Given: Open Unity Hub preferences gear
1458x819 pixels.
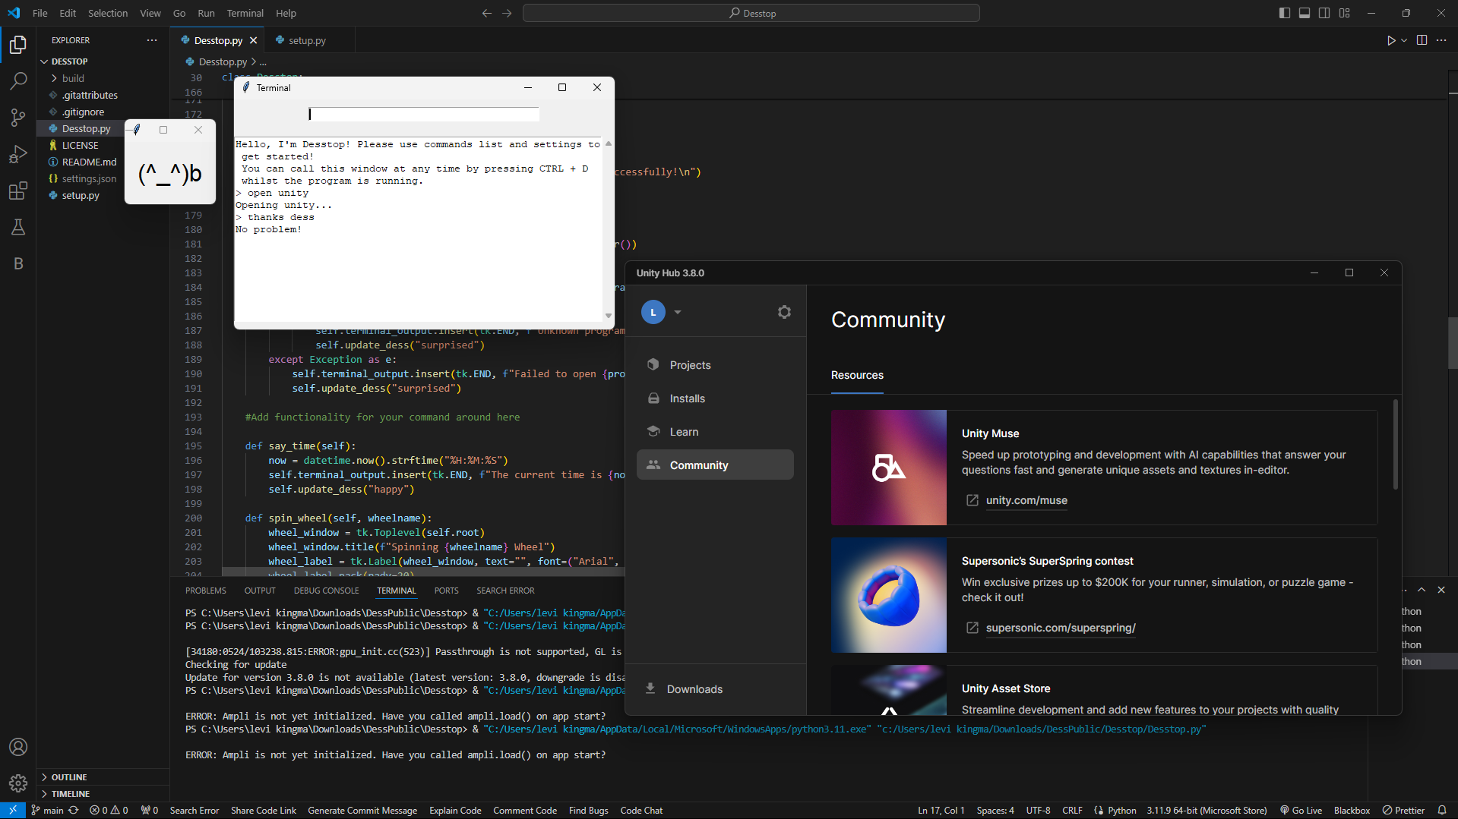Looking at the screenshot, I should click(784, 312).
